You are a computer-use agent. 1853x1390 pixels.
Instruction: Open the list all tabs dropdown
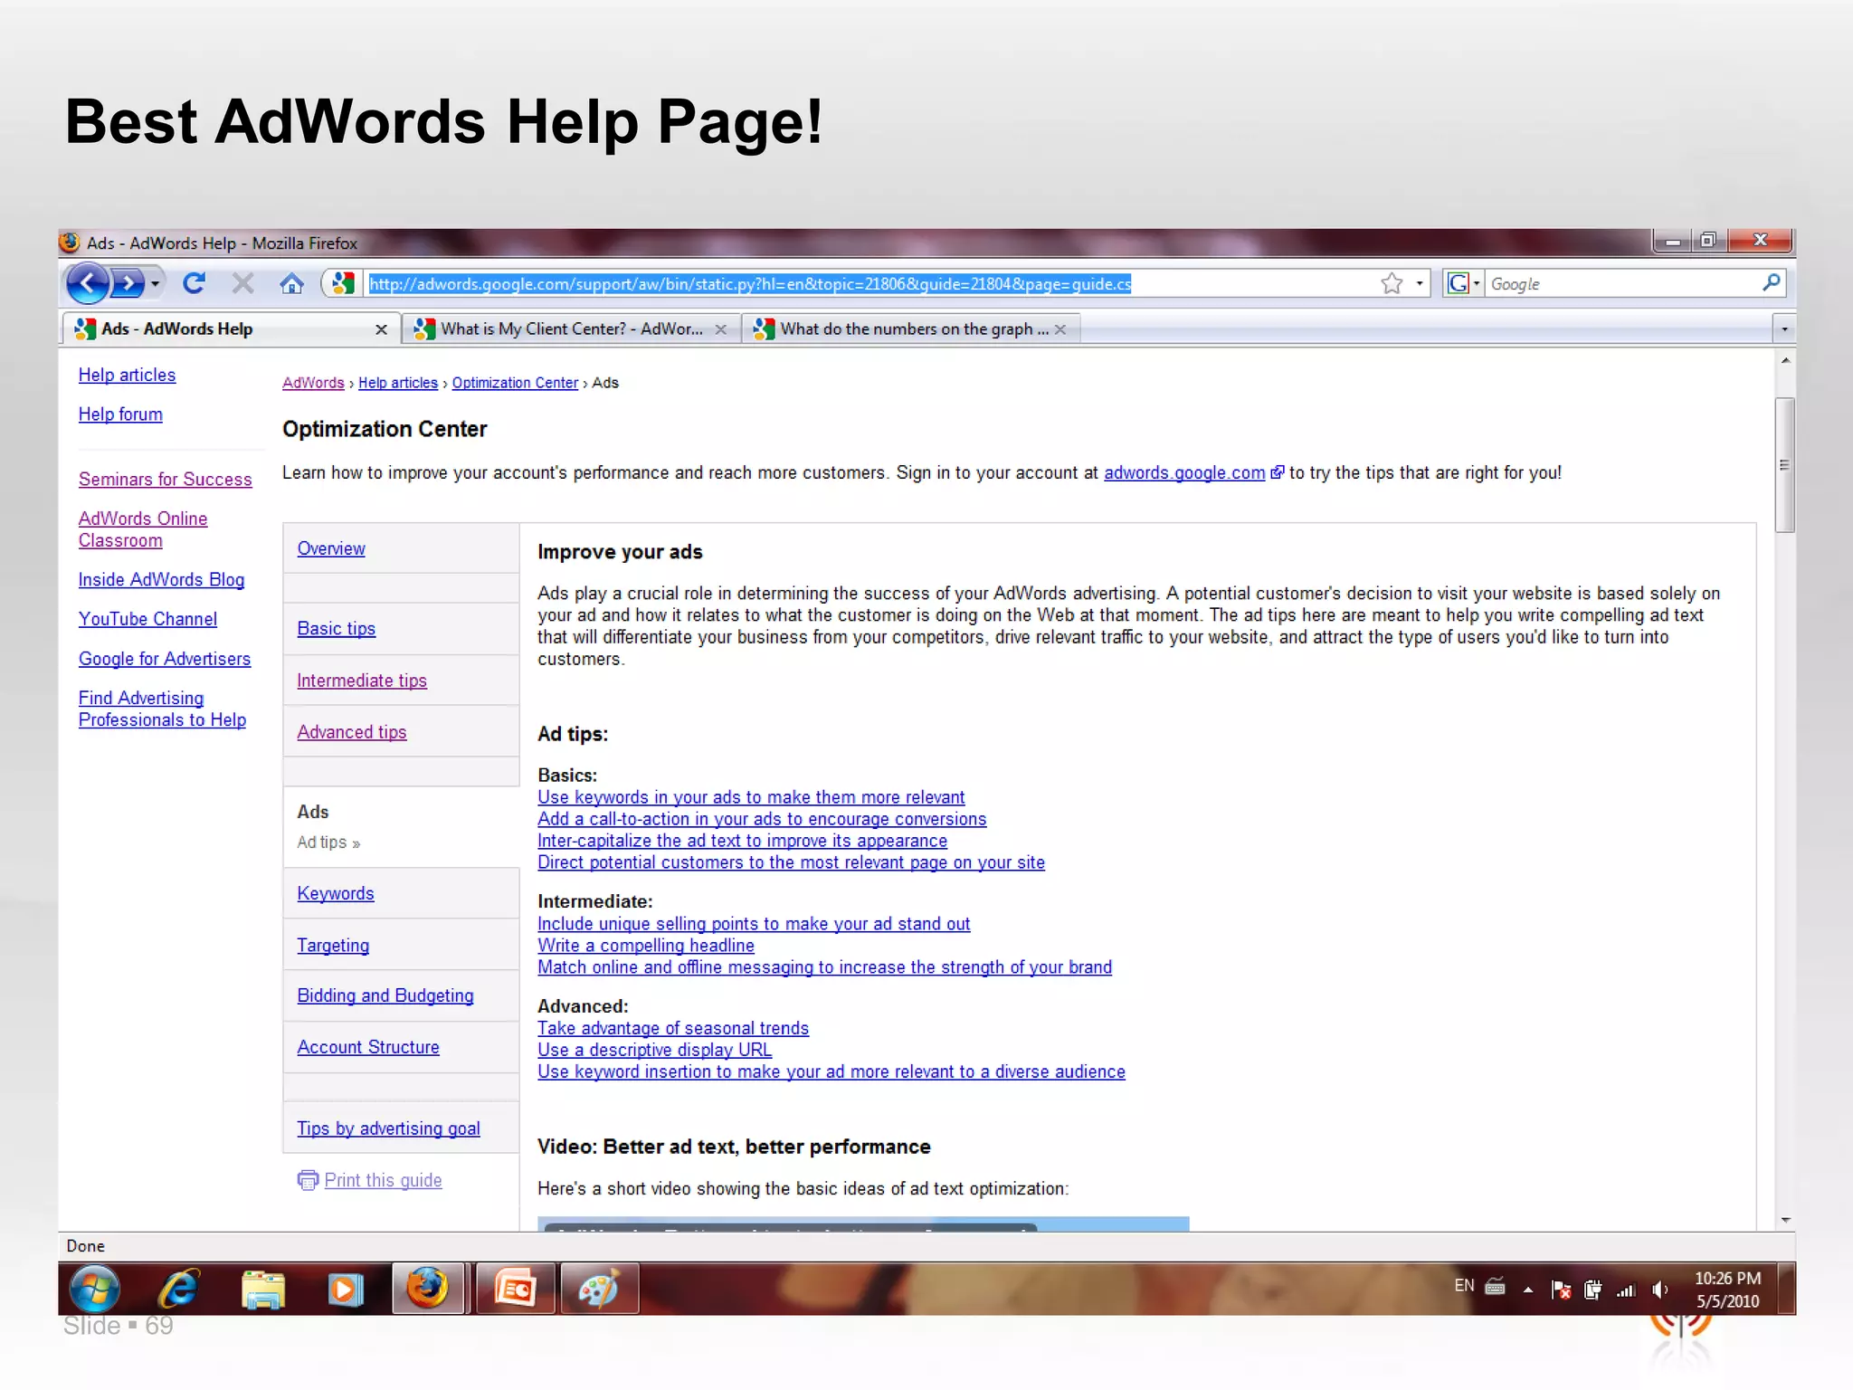[x=1783, y=329]
